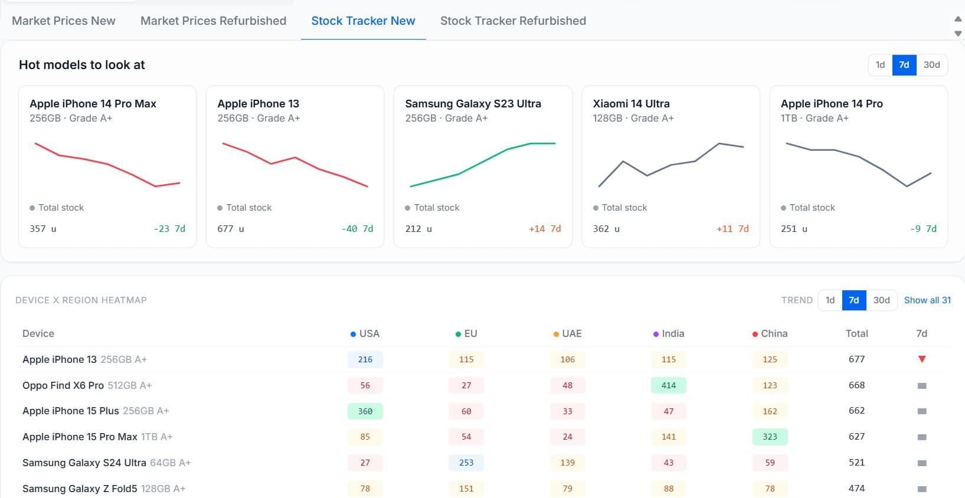
Task: Open the Apple iPhone 14 Pro Max card
Action: point(107,166)
